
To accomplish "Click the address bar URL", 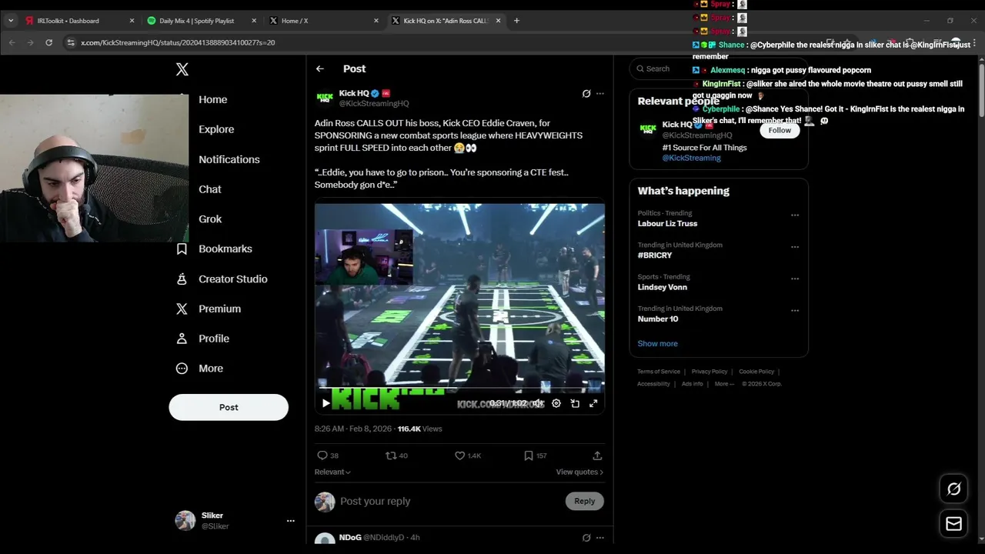I will click(x=178, y=42).
